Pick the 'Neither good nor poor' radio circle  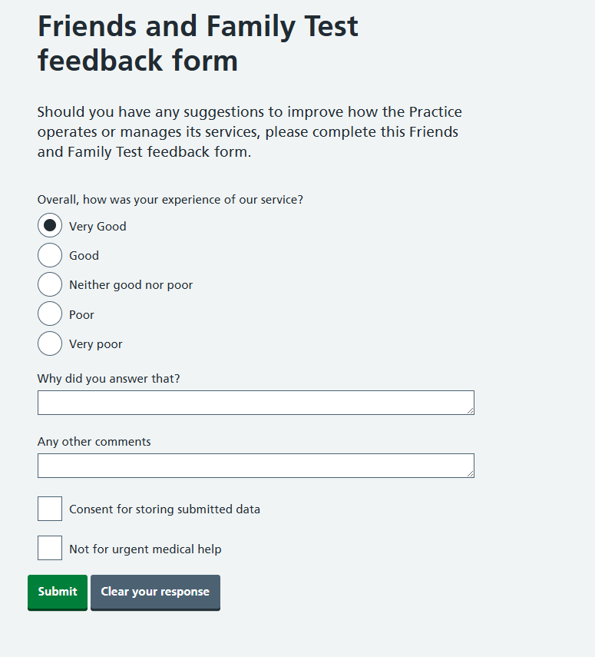pyautogui.click(x=50, y=284)
